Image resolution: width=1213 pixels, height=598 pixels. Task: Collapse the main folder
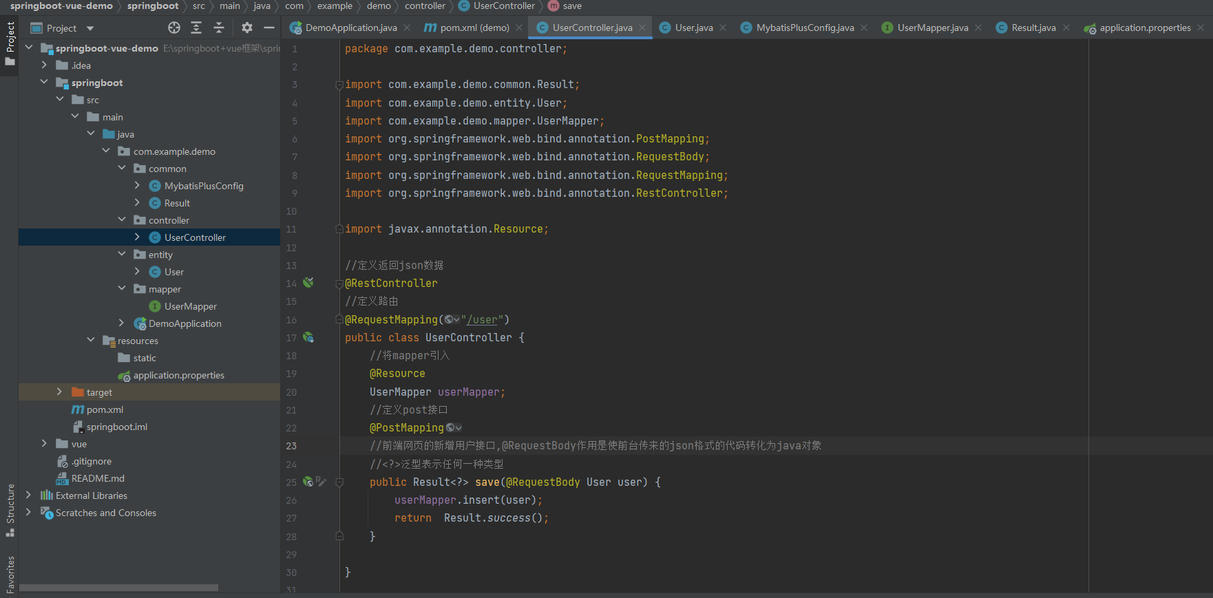click(75, 116)
